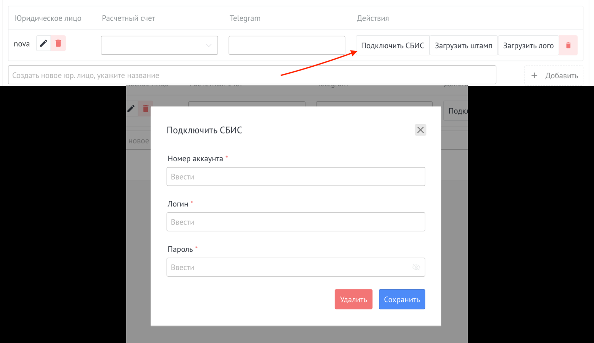The image size is (594, 343).
Task: Click the Telegram input field in nova row
Action: coord(287,46)
